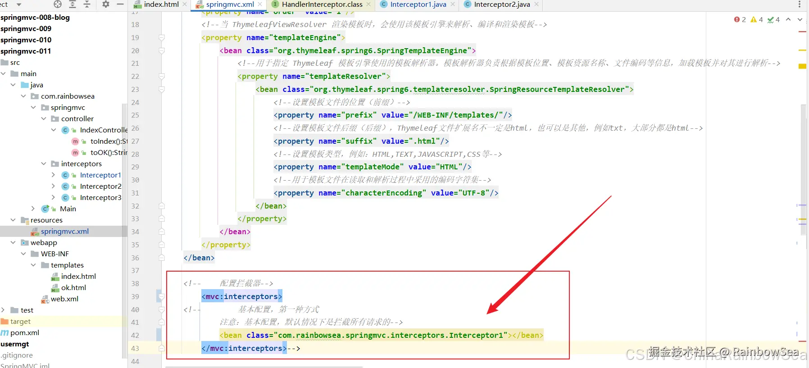Click the red errors count indicator
Screen dimensions: 809x368
pos(740,19)
